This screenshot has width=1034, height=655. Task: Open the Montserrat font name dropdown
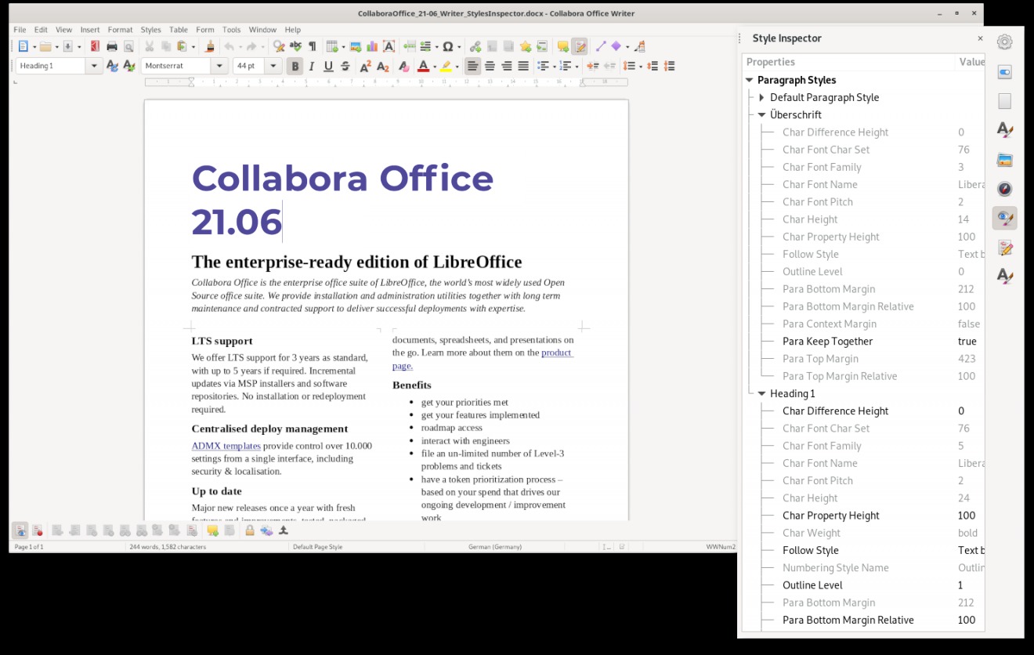219,67
